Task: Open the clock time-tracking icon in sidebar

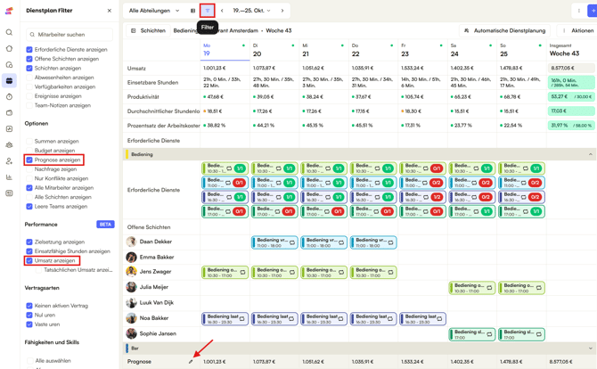Action: pos(9,97)
